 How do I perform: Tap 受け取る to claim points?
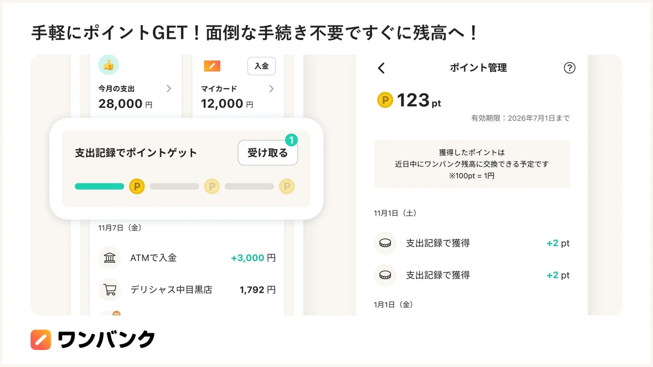tap(267, 153)
